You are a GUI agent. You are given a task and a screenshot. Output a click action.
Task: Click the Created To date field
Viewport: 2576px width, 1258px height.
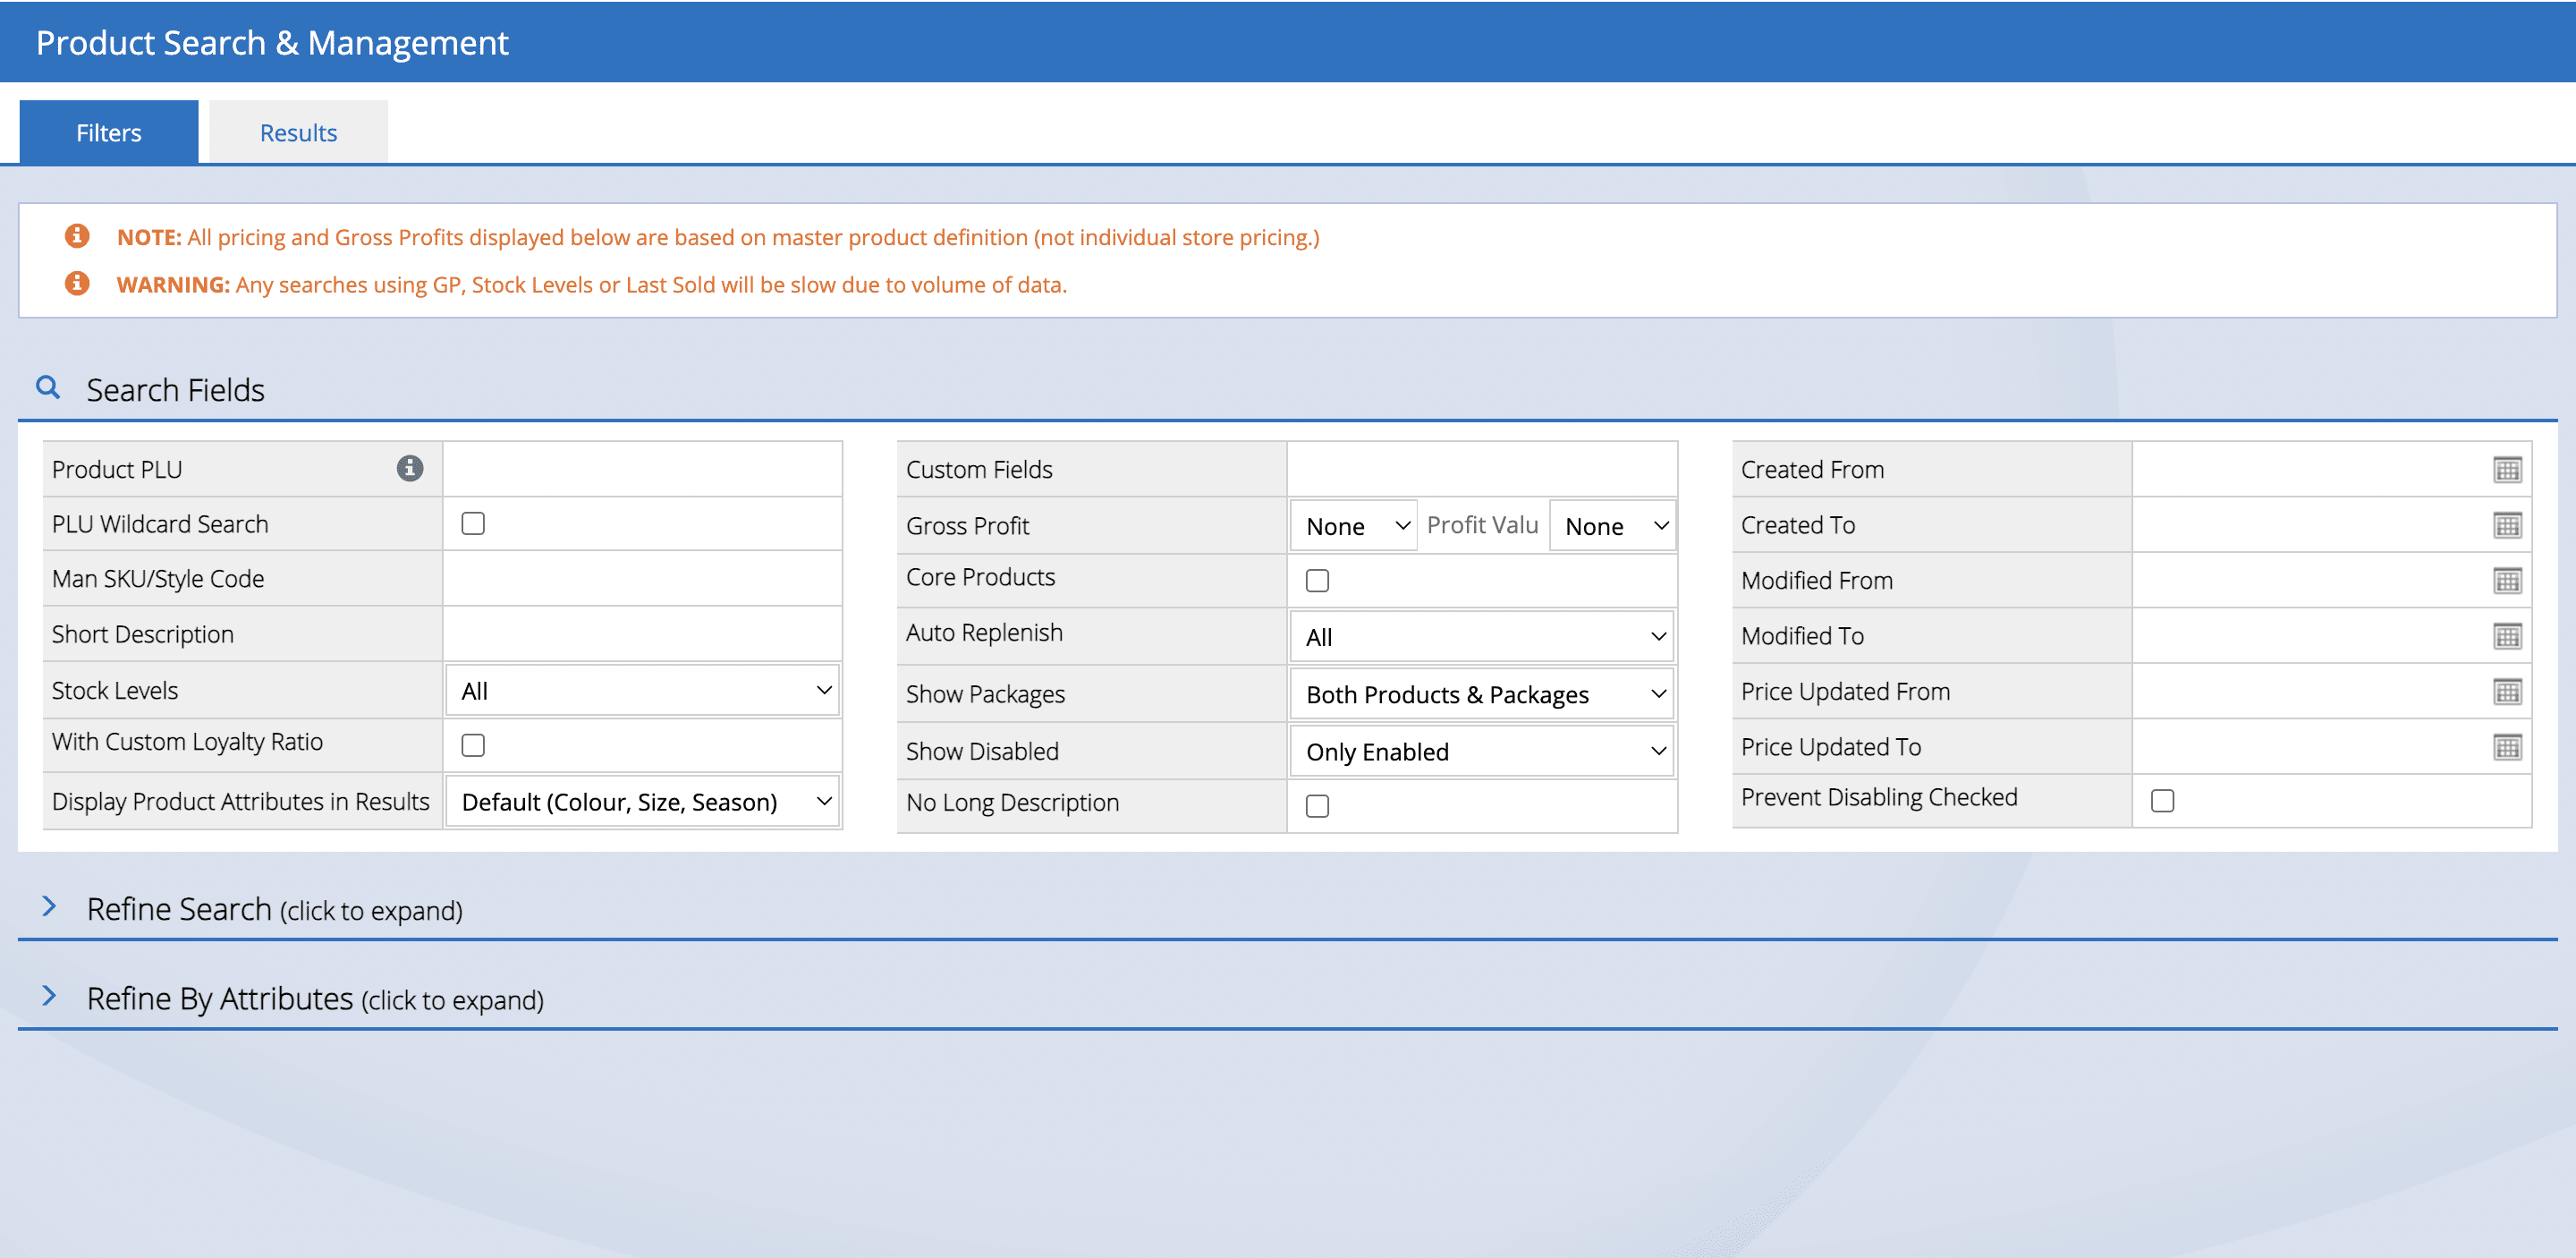[x=2310, y=525]
